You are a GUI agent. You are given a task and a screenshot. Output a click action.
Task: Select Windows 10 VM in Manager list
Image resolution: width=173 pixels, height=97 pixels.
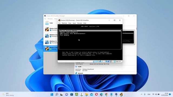pyautogui.click(x=51, y=36)
